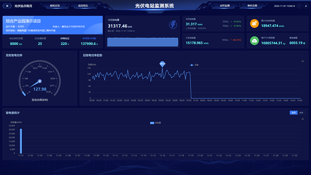Open the user profile icon
Viewport: 311px width, 175px height.
pos(305,6)
